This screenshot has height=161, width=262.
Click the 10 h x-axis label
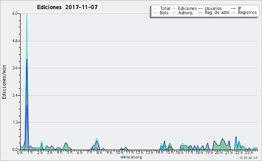click(120, 153)
